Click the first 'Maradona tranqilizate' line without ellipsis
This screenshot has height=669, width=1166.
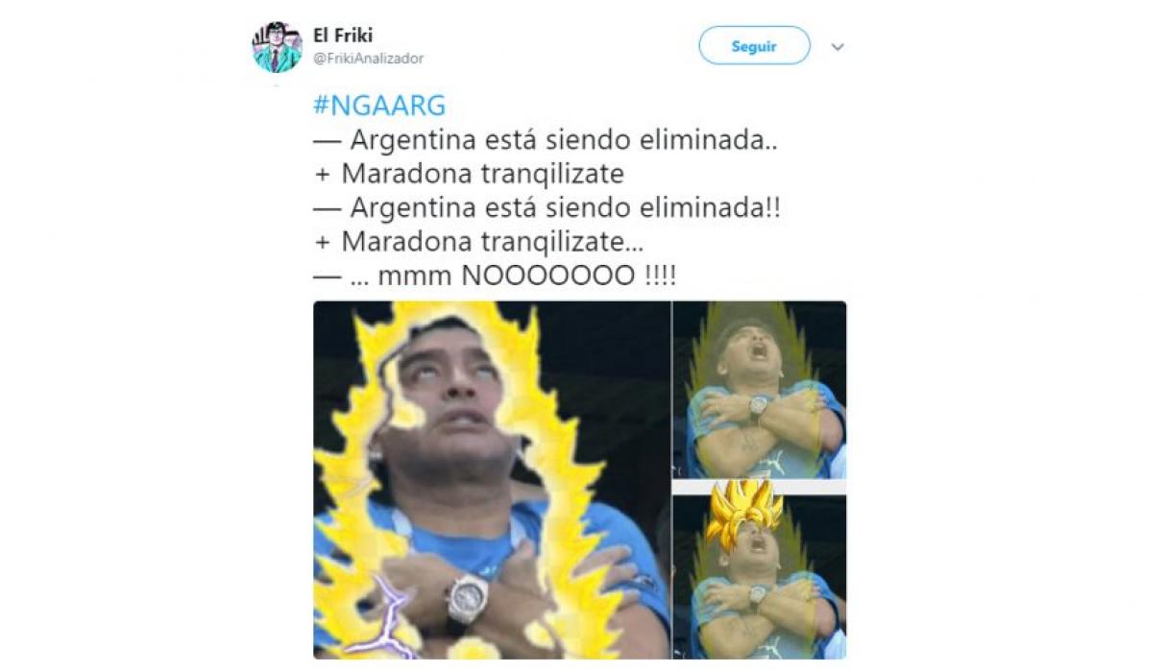pyautogui.click(x=469, y=174)
